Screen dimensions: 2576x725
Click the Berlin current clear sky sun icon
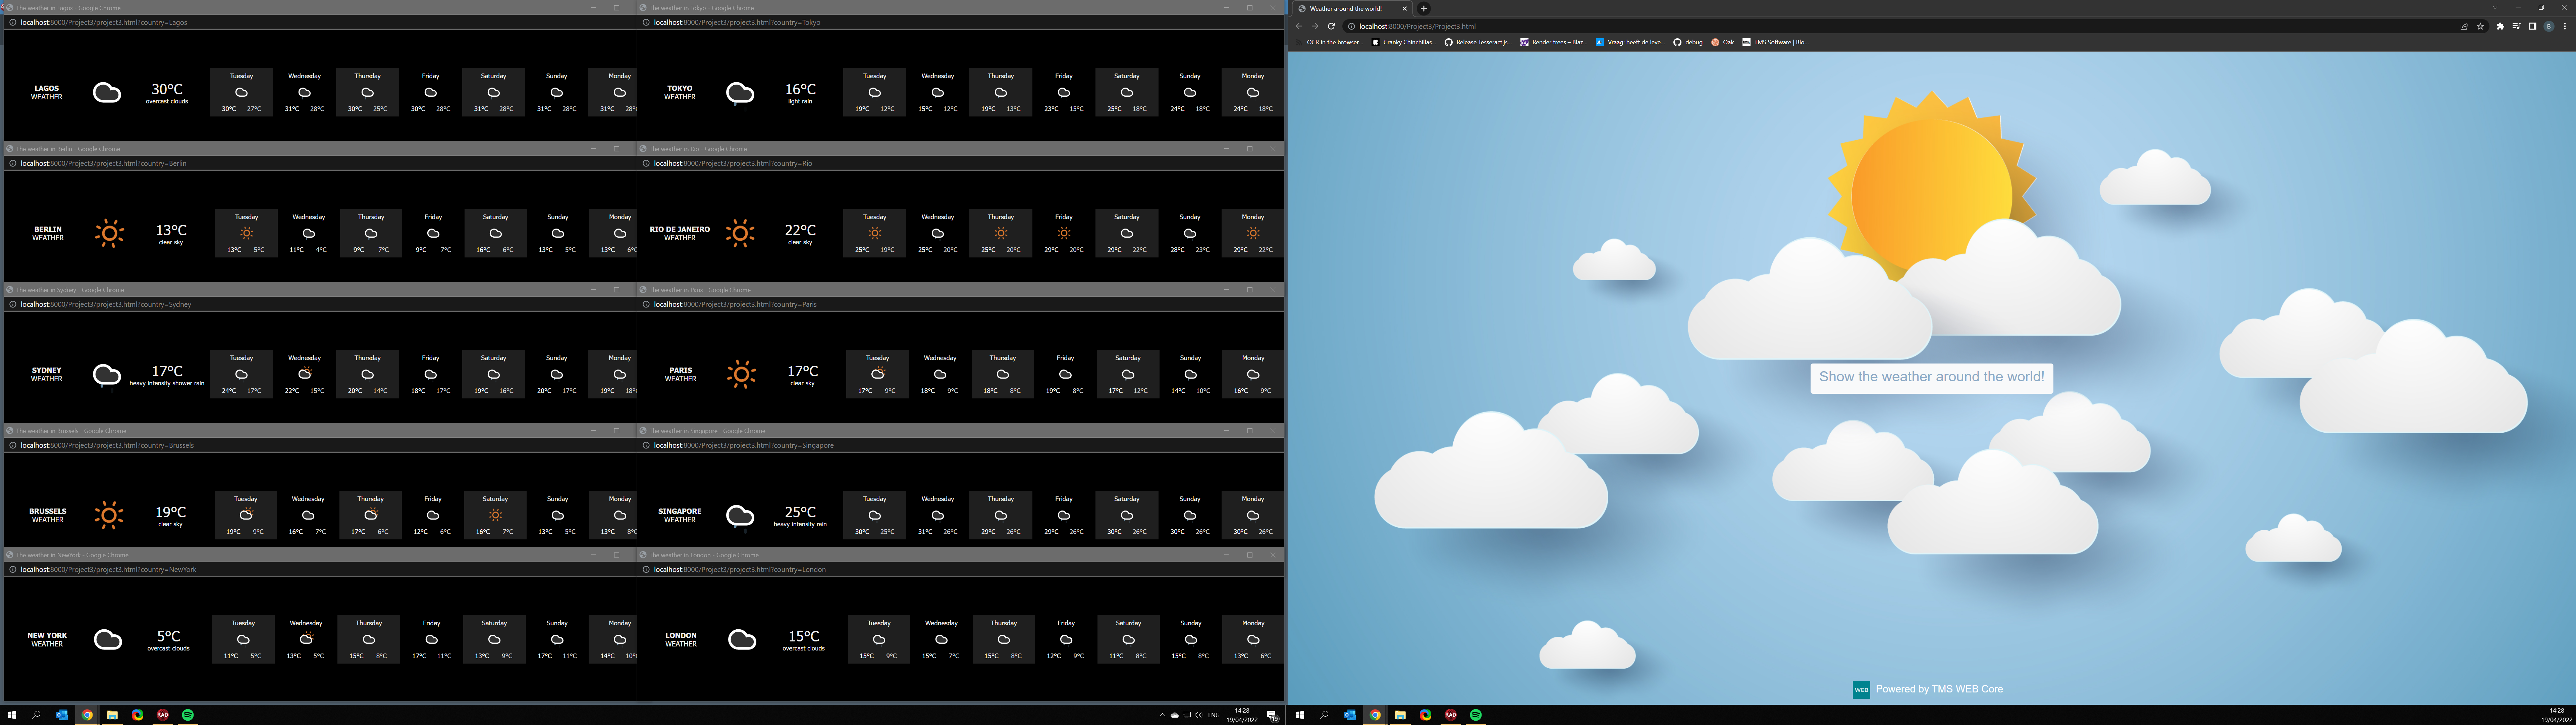point(110,233)
